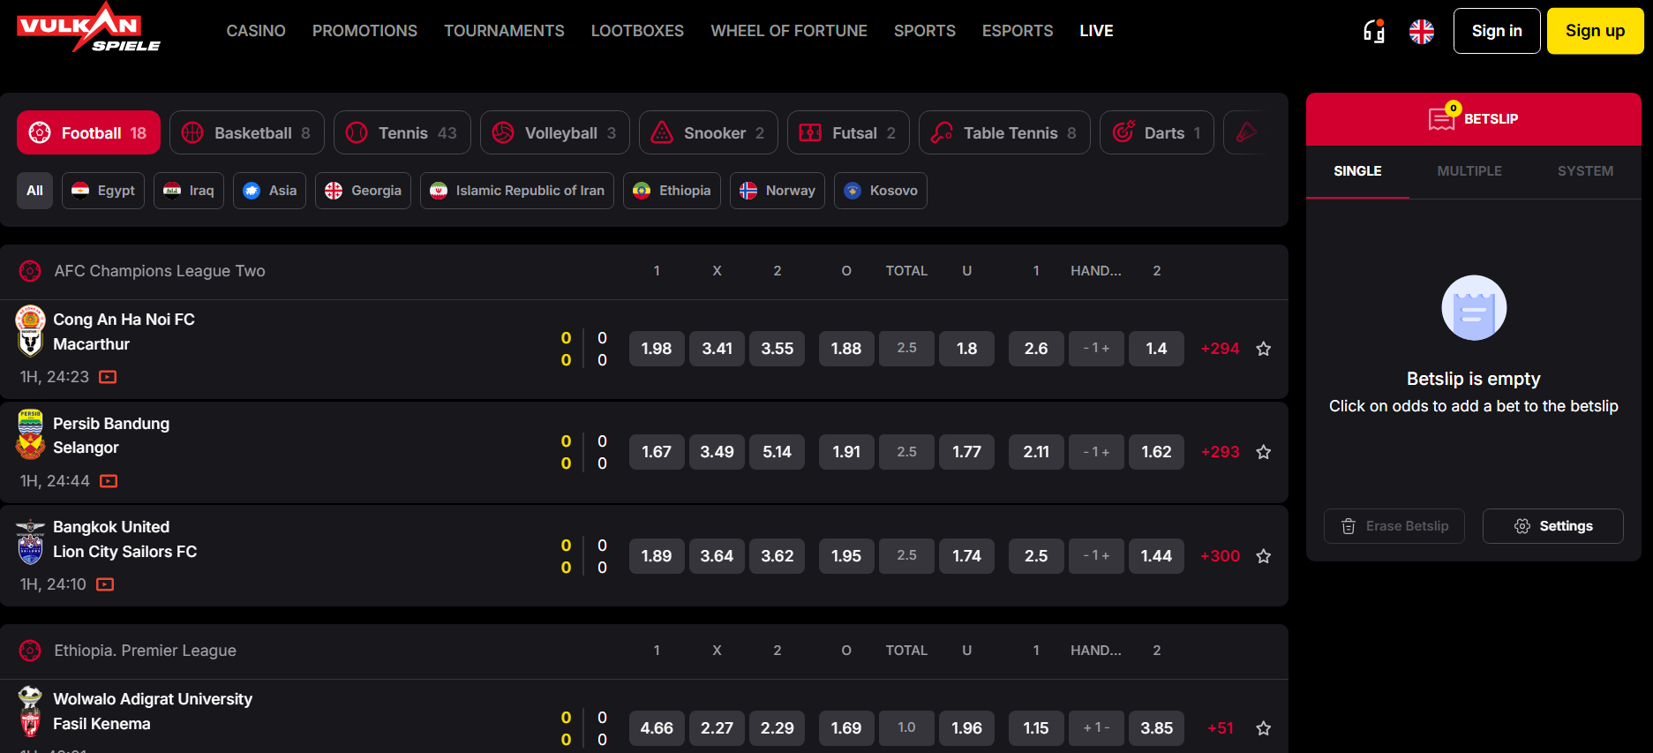The image size is (1653, 753).
Task: Click the UK flag language selector
Action: pyautogui.click(x=1421, y=32)
